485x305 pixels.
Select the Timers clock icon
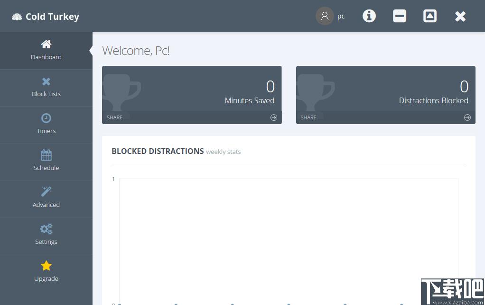click(46, 118)
